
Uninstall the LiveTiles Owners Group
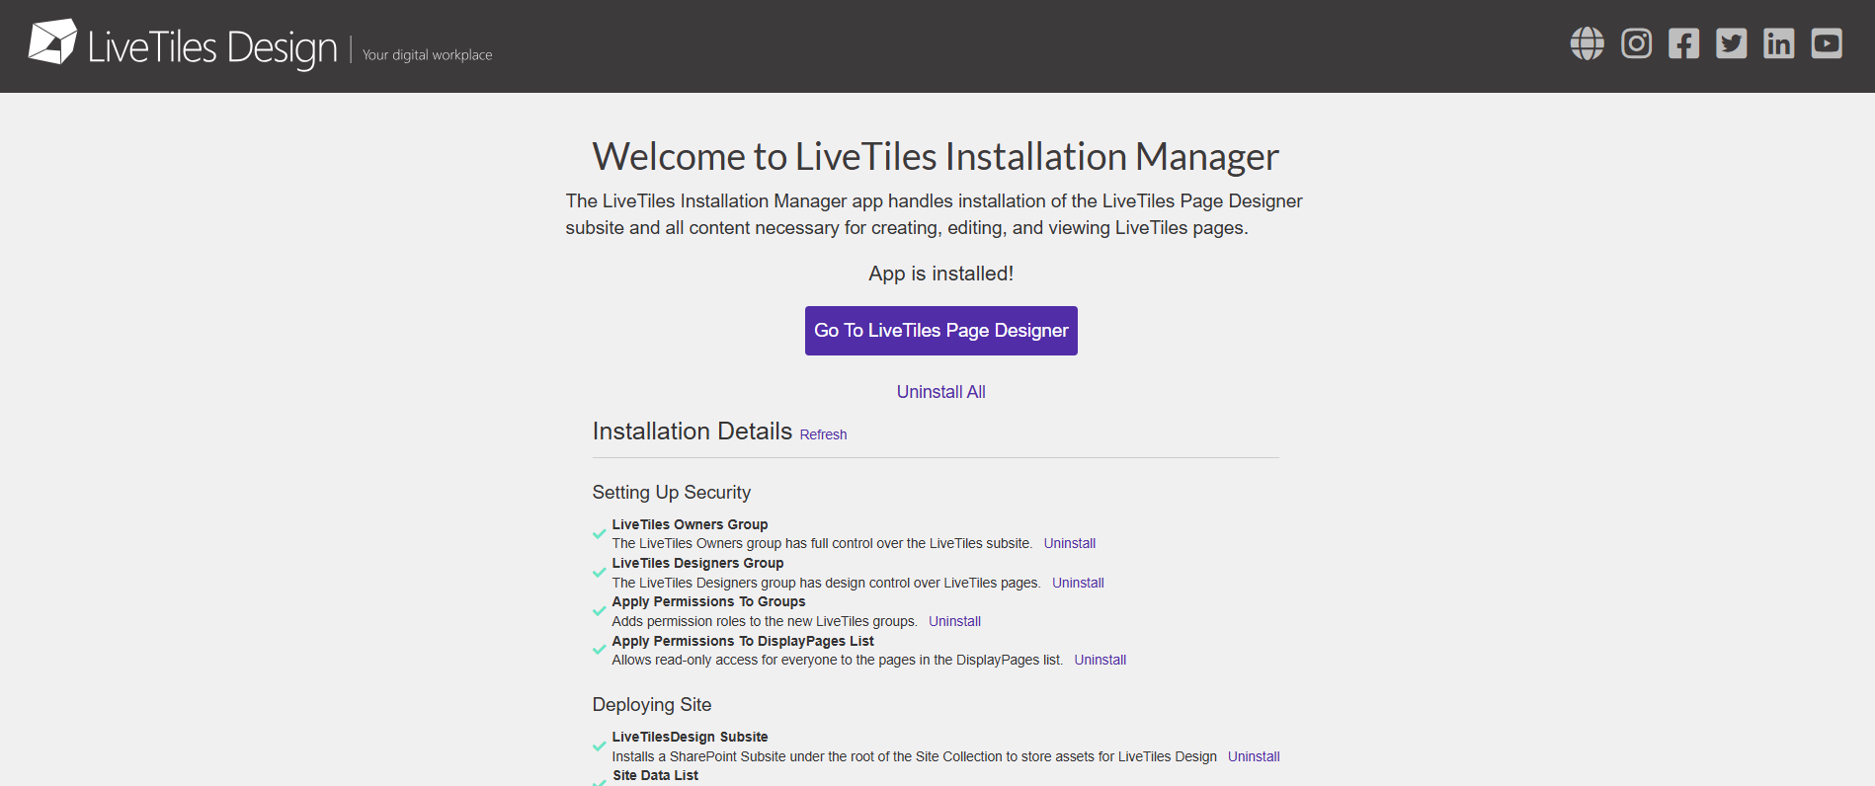coord(1070,543)
